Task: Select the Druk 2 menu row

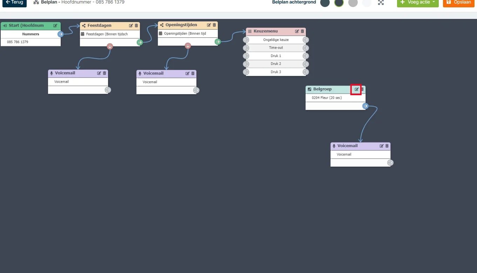Action: (x=276, y=64)
